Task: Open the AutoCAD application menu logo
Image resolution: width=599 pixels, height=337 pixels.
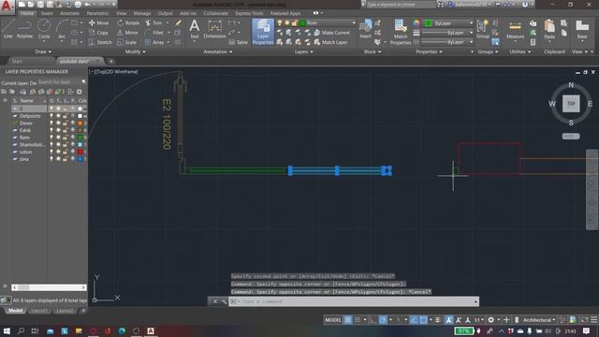Action: tap(7, 7)
